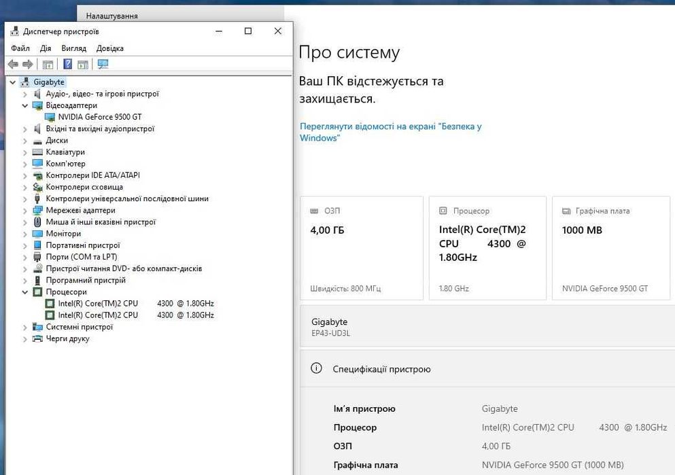675x475 pixels.
Task: Select second Intel Core2 CPU 4300 entry
Action: [x=136, y=315]
